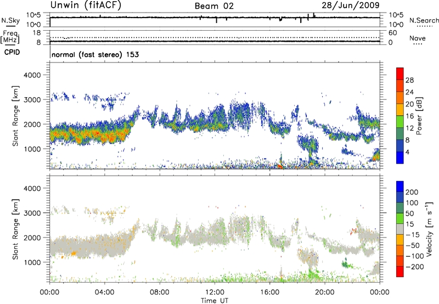Screen dimensions: 439x304
Task: Select the bright blue bottom Power color segment
Action: pyautogui.click(x=400, y=157)
